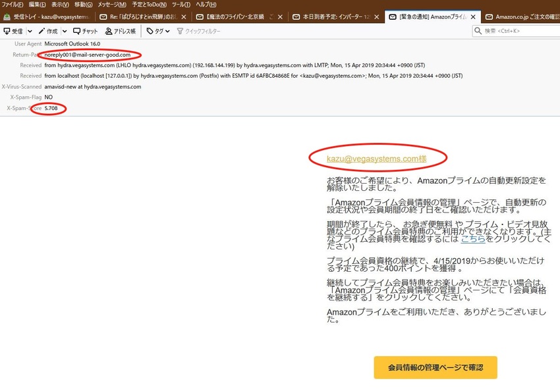
Task: Click the 受信 get messages button
Action: (13, 32)
